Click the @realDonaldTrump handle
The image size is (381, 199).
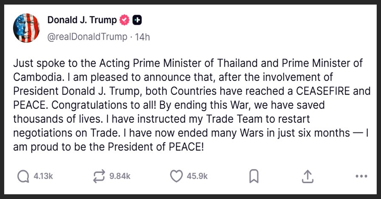[87, 37]
